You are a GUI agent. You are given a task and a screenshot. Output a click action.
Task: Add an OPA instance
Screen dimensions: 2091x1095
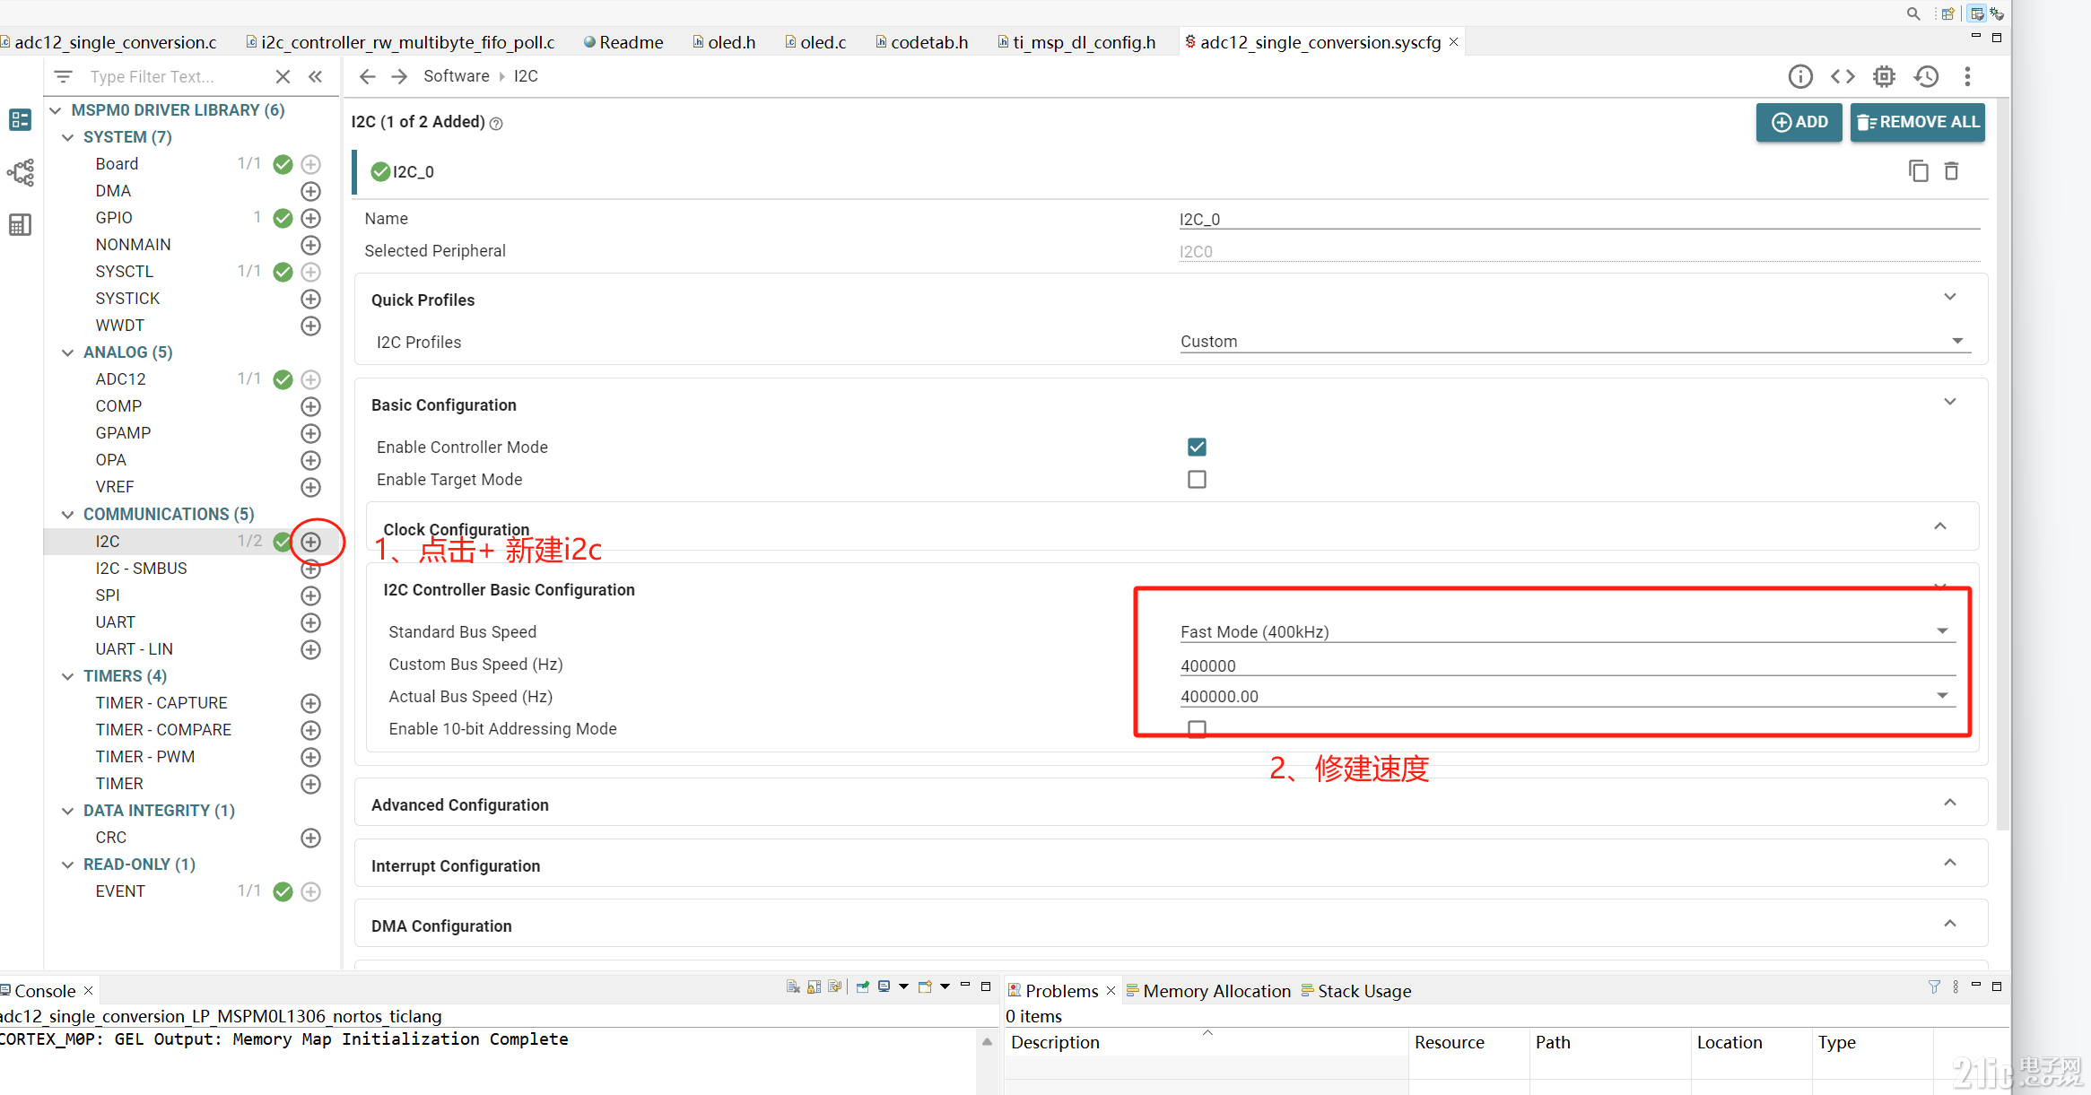pos(310,460)
